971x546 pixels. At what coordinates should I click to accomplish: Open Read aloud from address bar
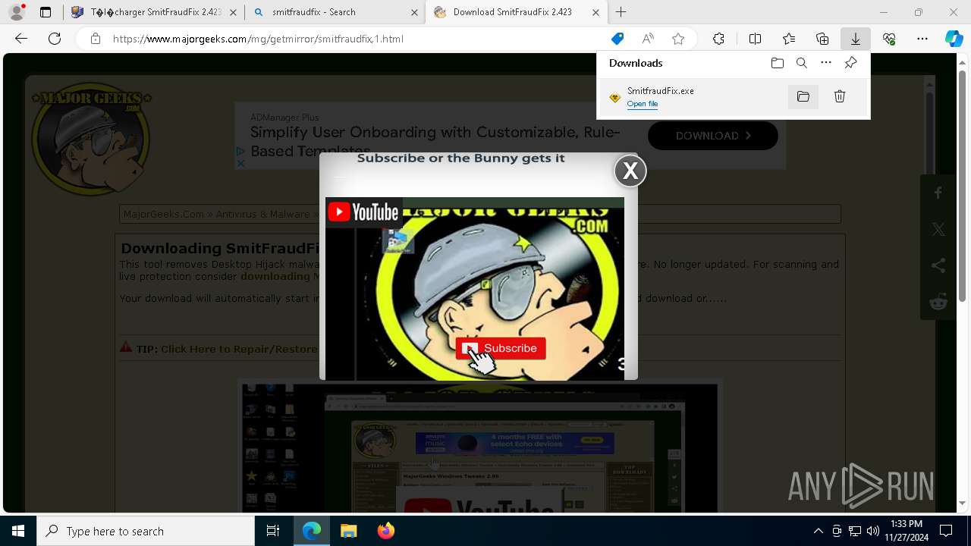pyautogui.click(x=648, y=39)
